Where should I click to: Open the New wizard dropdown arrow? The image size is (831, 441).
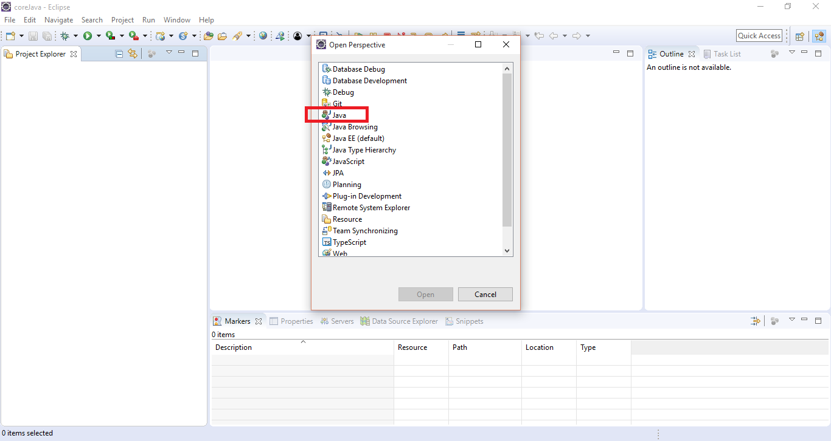click(x=22, y=36)
